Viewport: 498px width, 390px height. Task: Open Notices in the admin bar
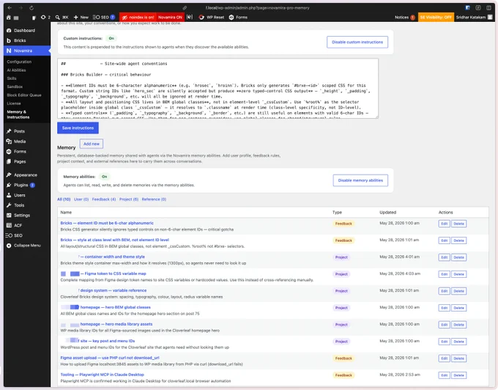coord(404,17)
